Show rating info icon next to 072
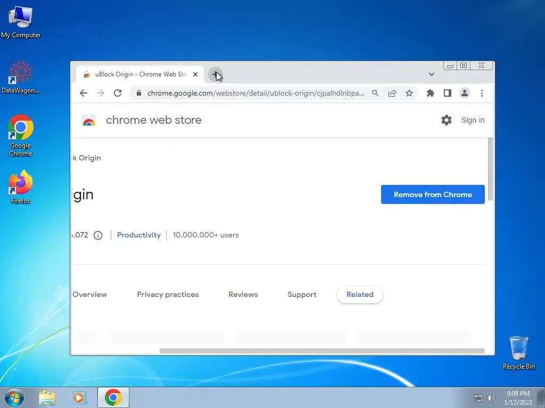The width and height of the screenshot is (545, 408). click(x=98, y=235)
